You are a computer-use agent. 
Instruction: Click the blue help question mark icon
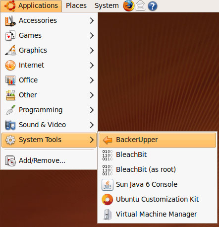152,6
